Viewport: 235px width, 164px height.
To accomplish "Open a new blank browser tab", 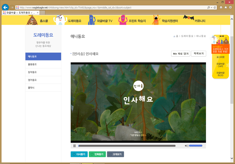I will [x=43, y=13].
